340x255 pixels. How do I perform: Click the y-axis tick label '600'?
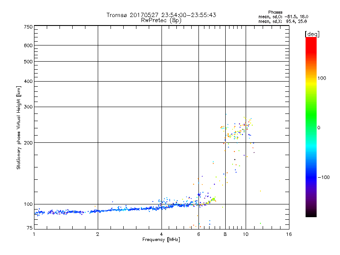point(28,45)
